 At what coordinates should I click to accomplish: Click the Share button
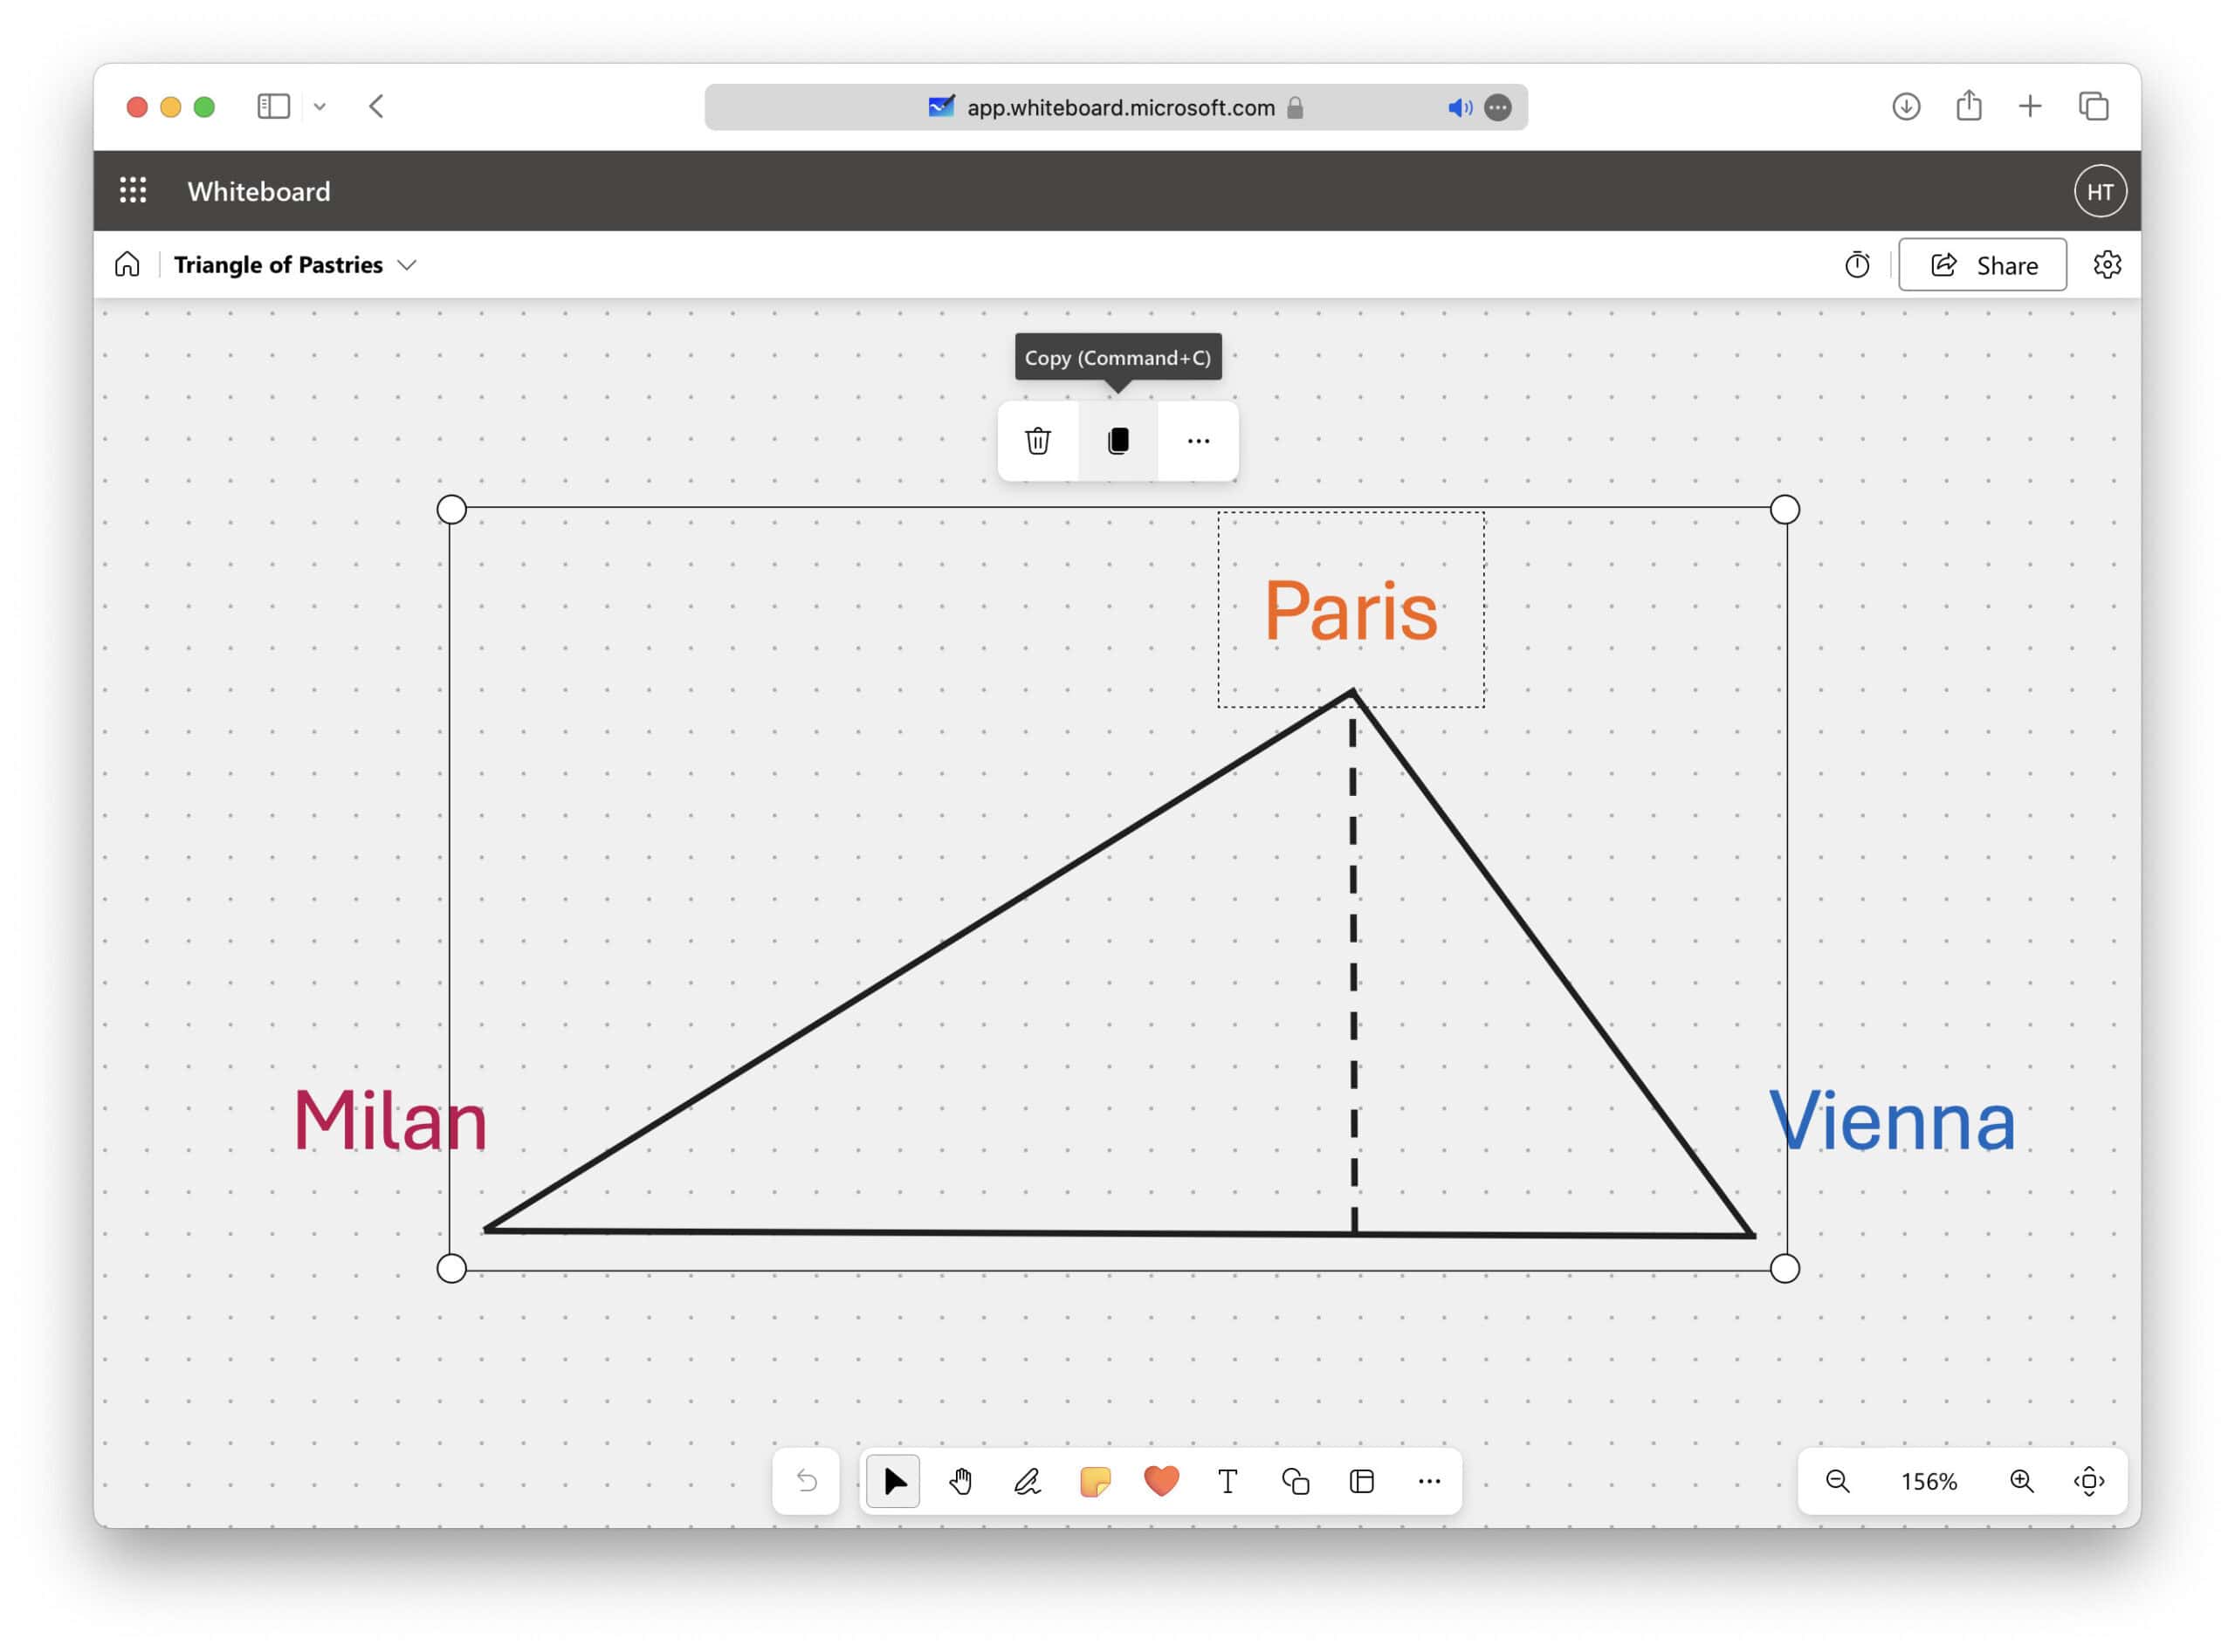pos(1982,265)
